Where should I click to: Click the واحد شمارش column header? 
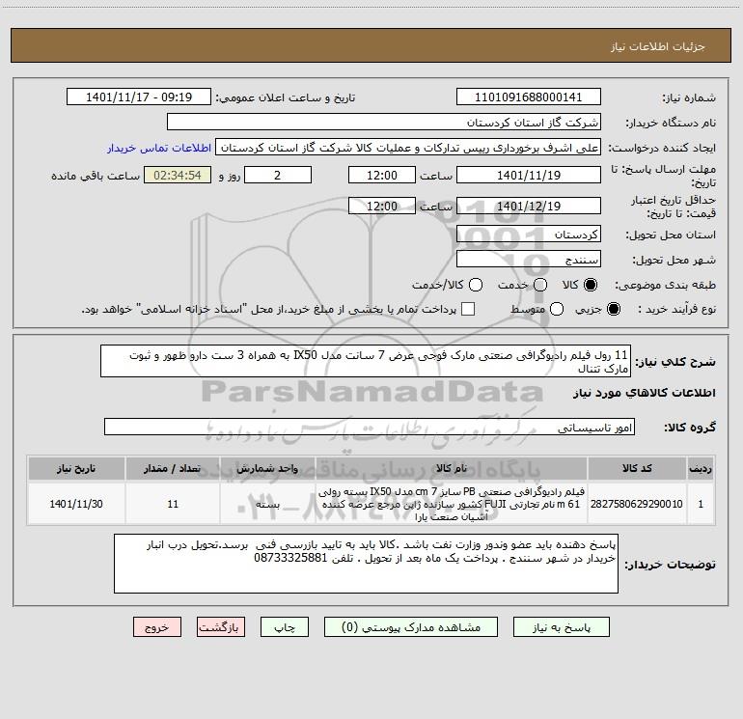(x=267, y=469)
